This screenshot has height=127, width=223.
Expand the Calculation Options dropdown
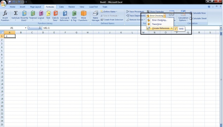183,16
